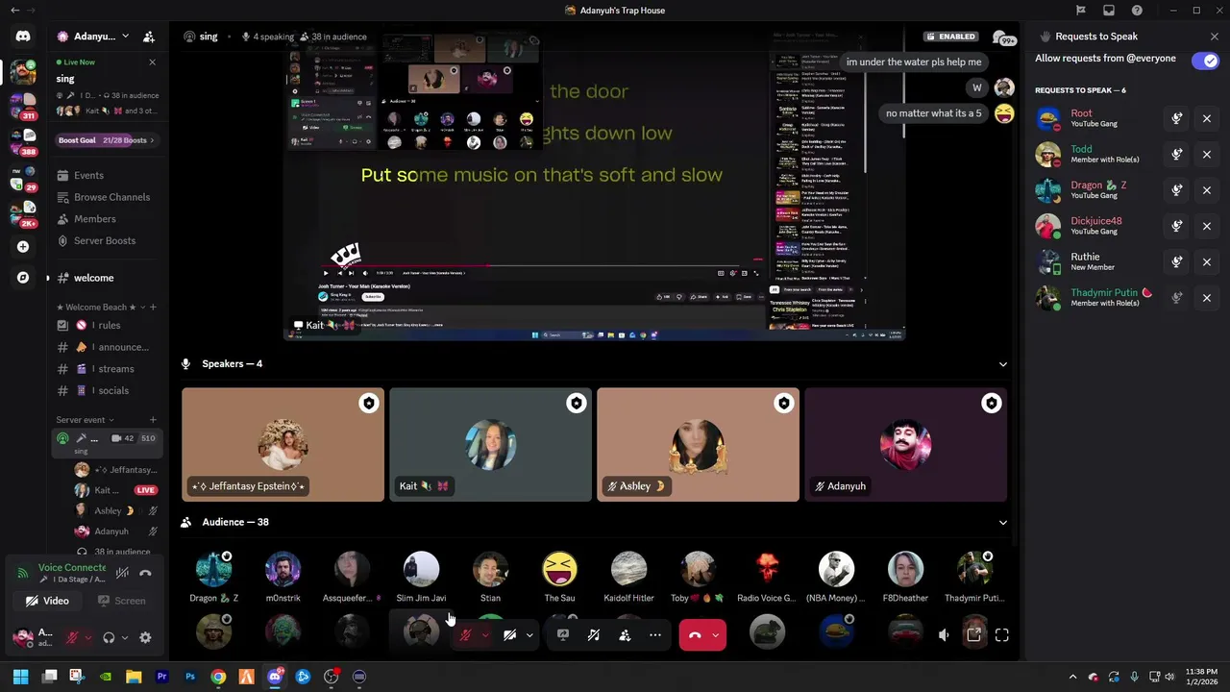Turn on Video button in voice panel
Image resolution: width=1230 pixels, height=692 pixels.
tap(47, 601)
